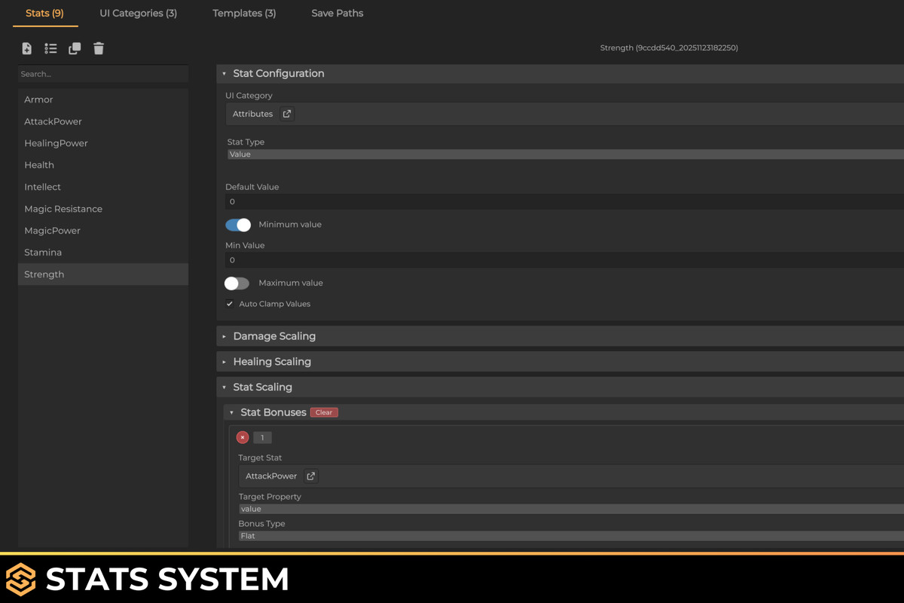Create a new stat using the add-document icon
The width and height of the screenshot is (904, 603).
pos(26,47)
